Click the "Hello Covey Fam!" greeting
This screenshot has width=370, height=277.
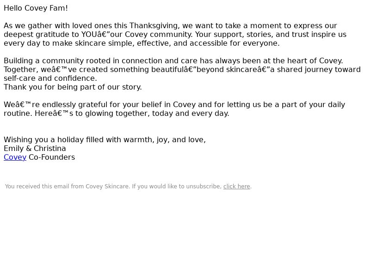pyautogui.click(x=36, y=8)
